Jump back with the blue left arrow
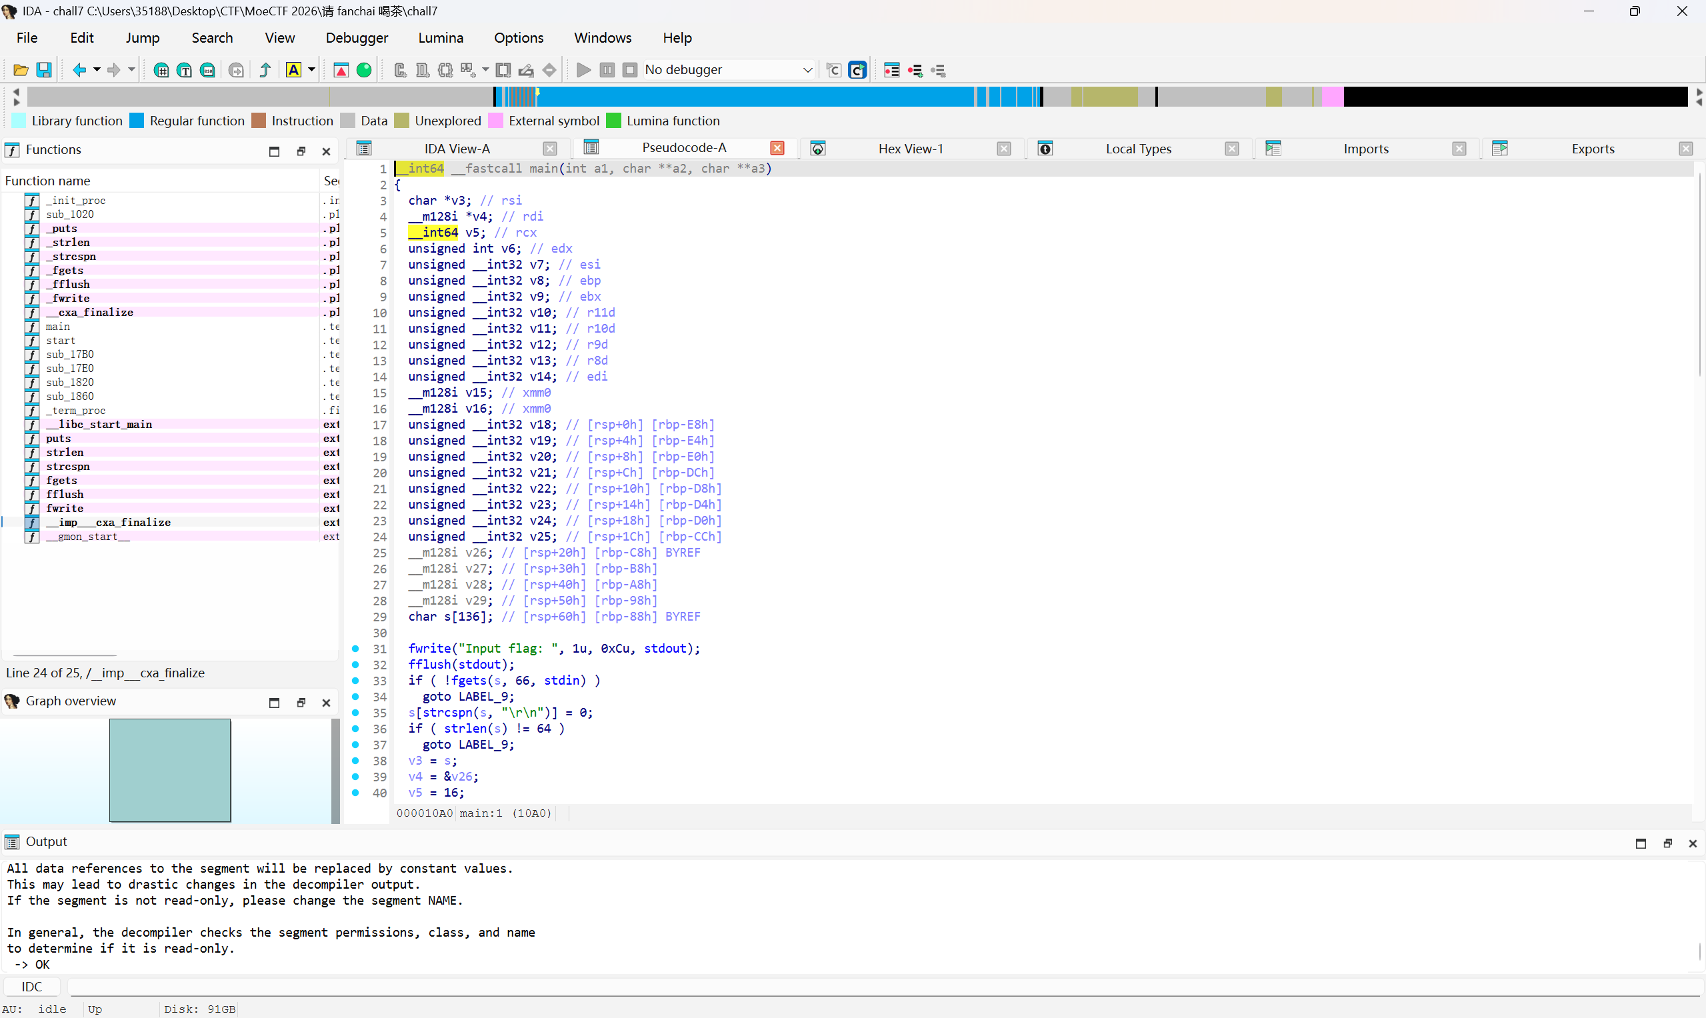Viewport: 1706px width, 1018px height. [x=79, y=70]
